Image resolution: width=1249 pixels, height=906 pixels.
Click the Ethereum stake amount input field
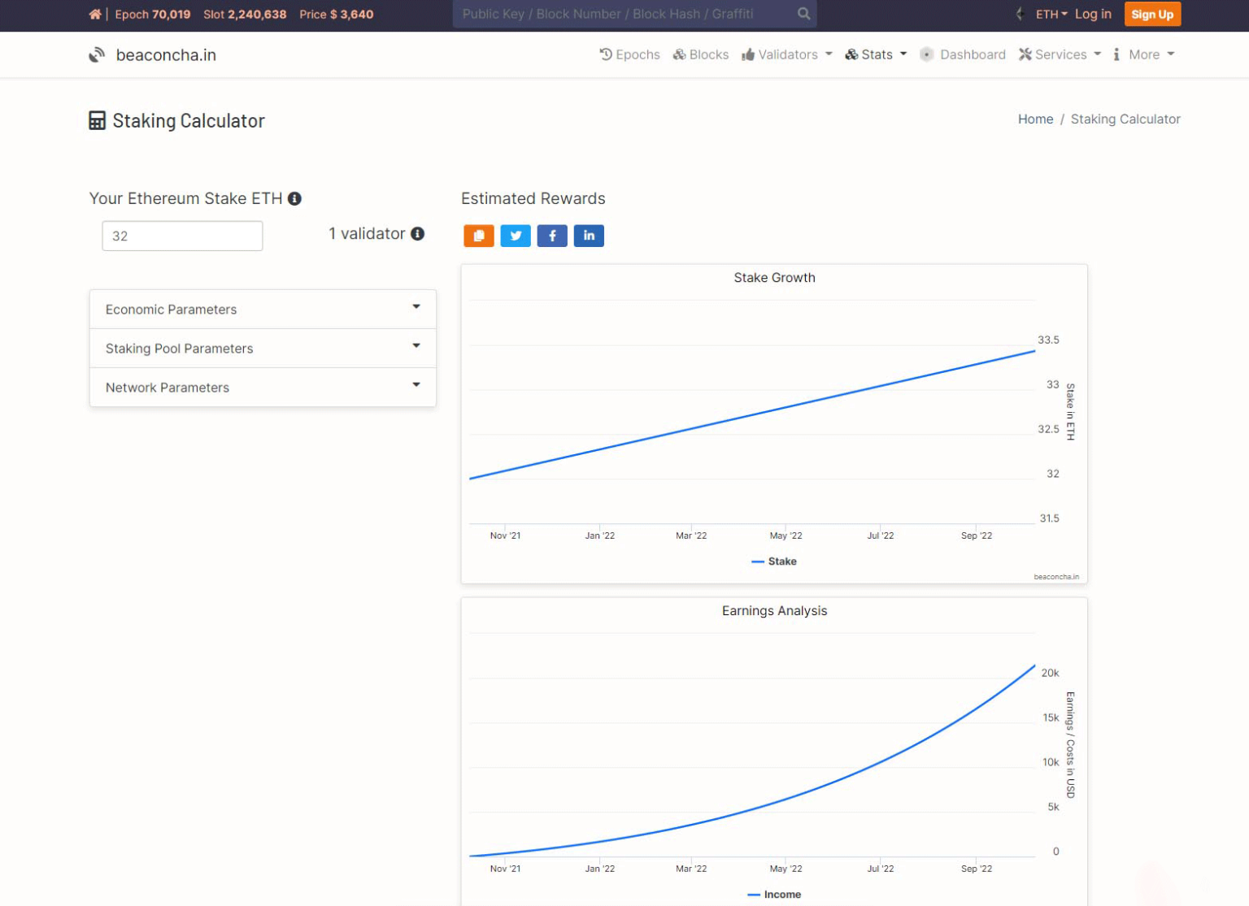(182, 236)
